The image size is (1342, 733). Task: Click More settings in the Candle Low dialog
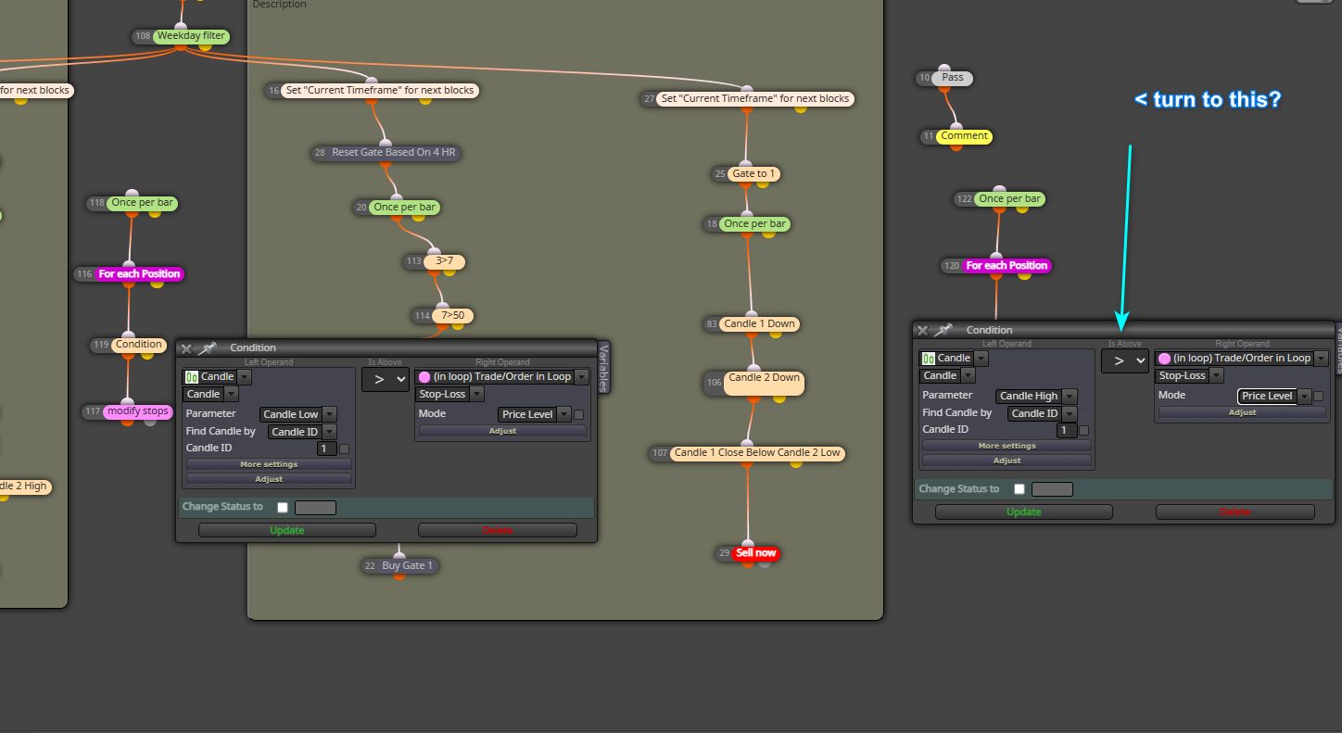click(269, 464)
